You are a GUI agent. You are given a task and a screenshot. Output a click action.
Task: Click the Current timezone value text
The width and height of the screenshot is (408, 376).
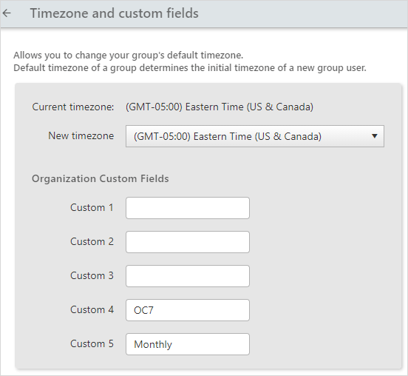[220, 107]
